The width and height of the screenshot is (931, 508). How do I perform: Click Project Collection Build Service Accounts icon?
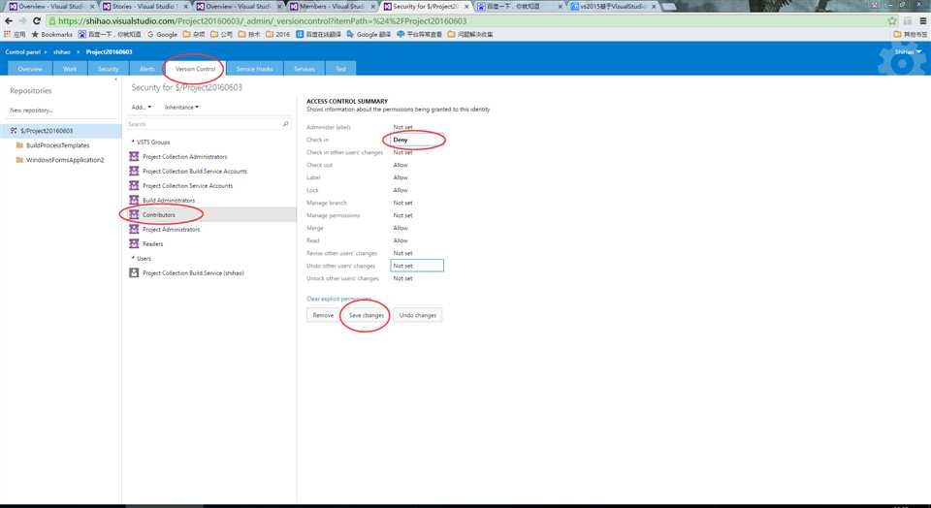[134, 171]
